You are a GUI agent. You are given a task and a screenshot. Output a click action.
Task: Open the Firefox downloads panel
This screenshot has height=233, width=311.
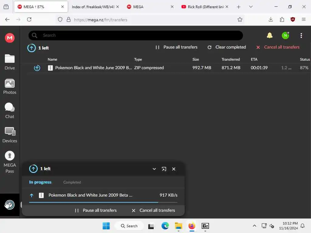271,19
